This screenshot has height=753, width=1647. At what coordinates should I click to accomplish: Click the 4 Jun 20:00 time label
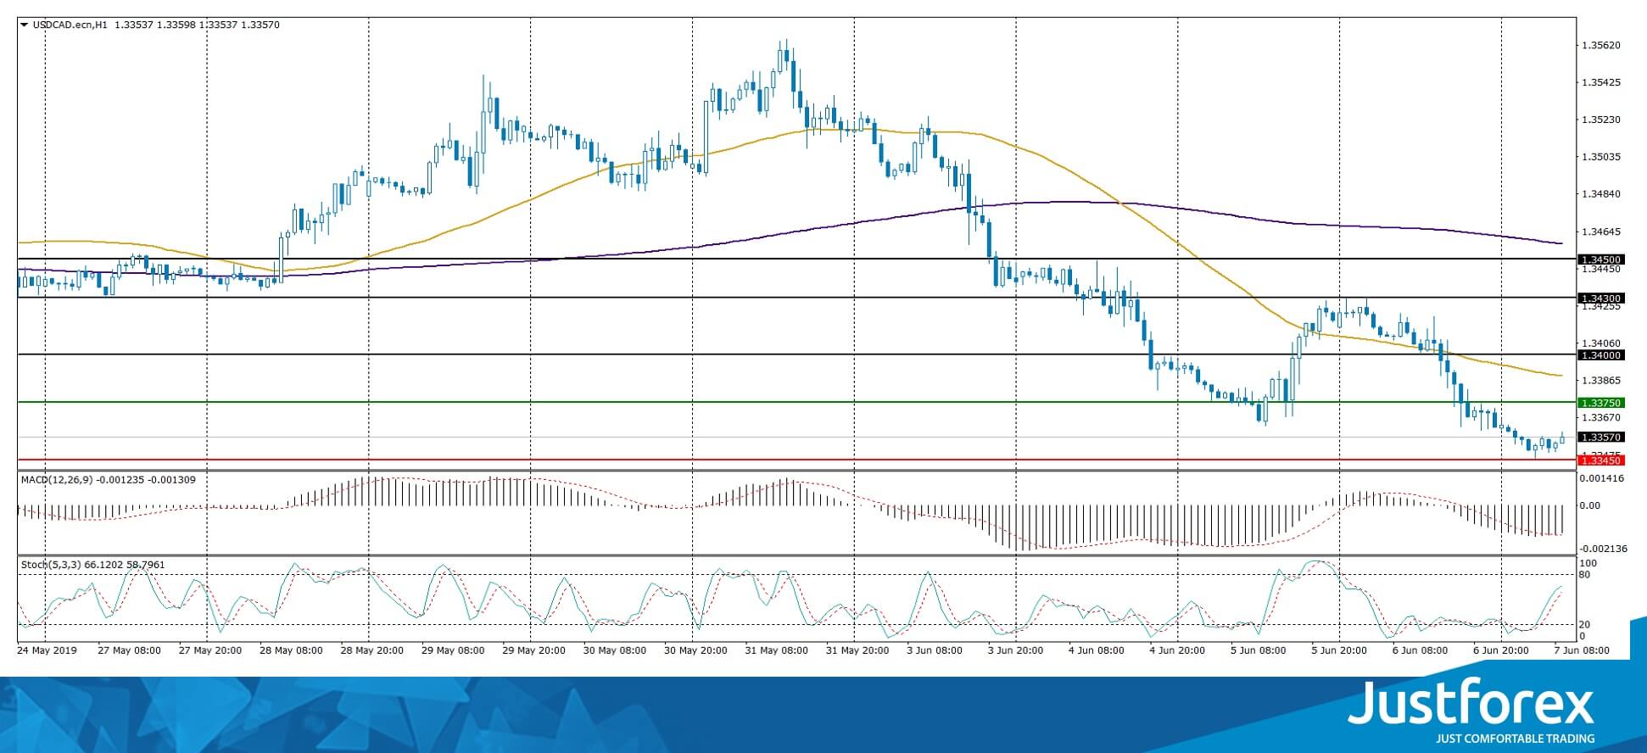tap(1177, 650)
